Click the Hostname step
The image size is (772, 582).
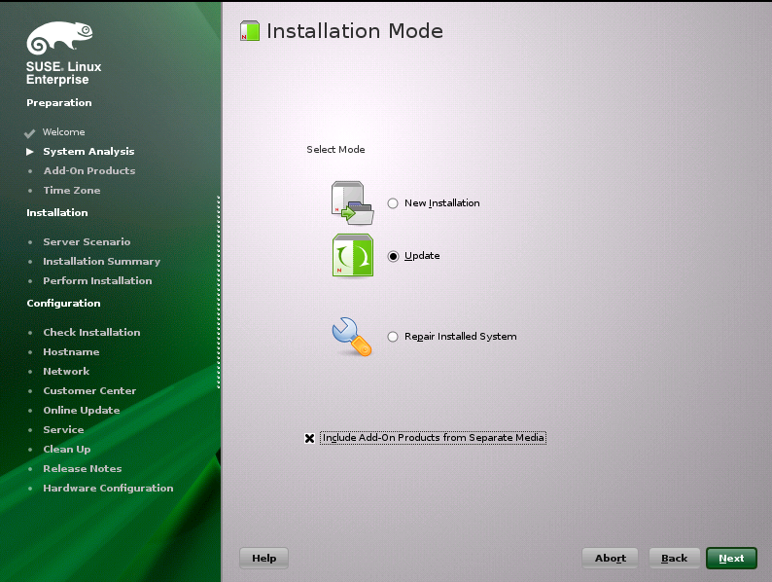(x=71, y=352)
